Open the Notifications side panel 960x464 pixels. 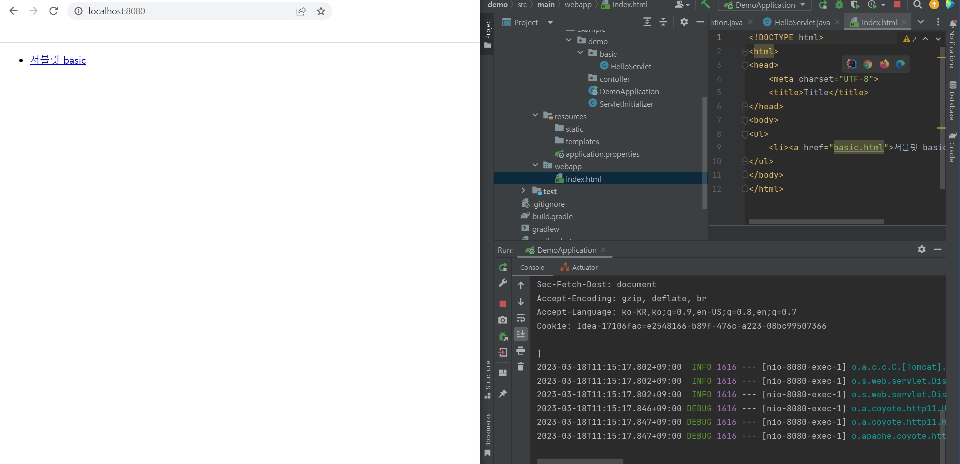[x=952, y=44]
